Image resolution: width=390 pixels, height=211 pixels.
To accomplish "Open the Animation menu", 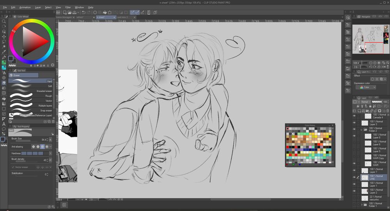I will pos(25,7).
